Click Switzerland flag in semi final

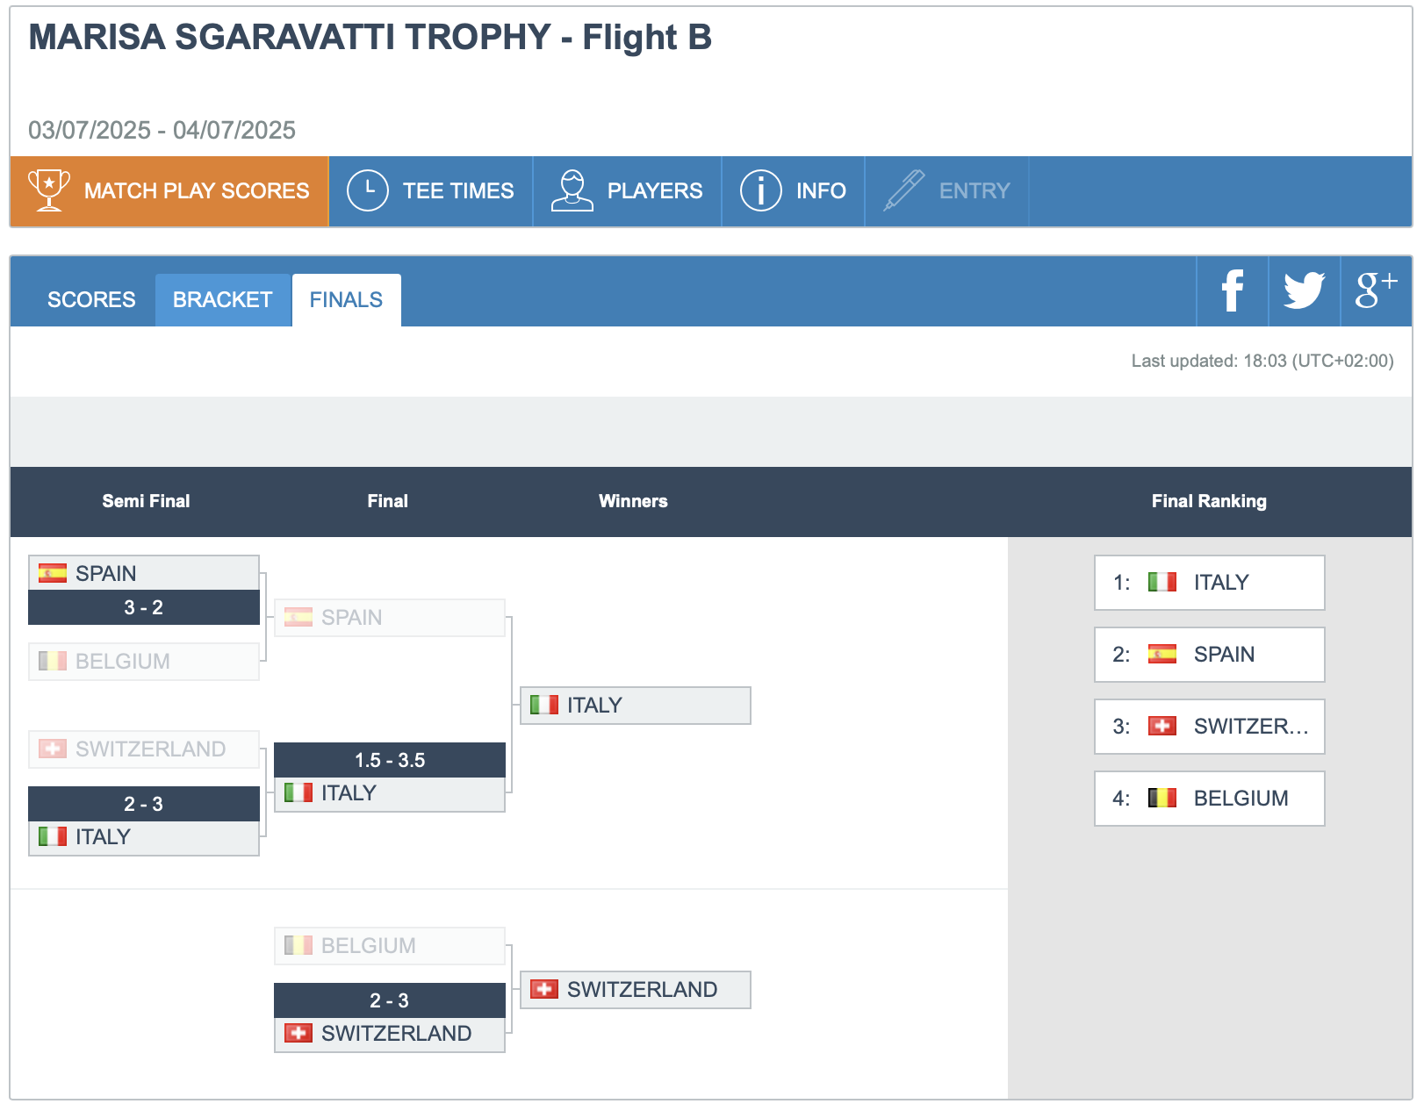(x=53, y=749)
